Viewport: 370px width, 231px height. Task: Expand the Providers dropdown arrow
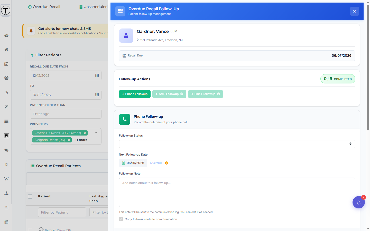(96, 133)
